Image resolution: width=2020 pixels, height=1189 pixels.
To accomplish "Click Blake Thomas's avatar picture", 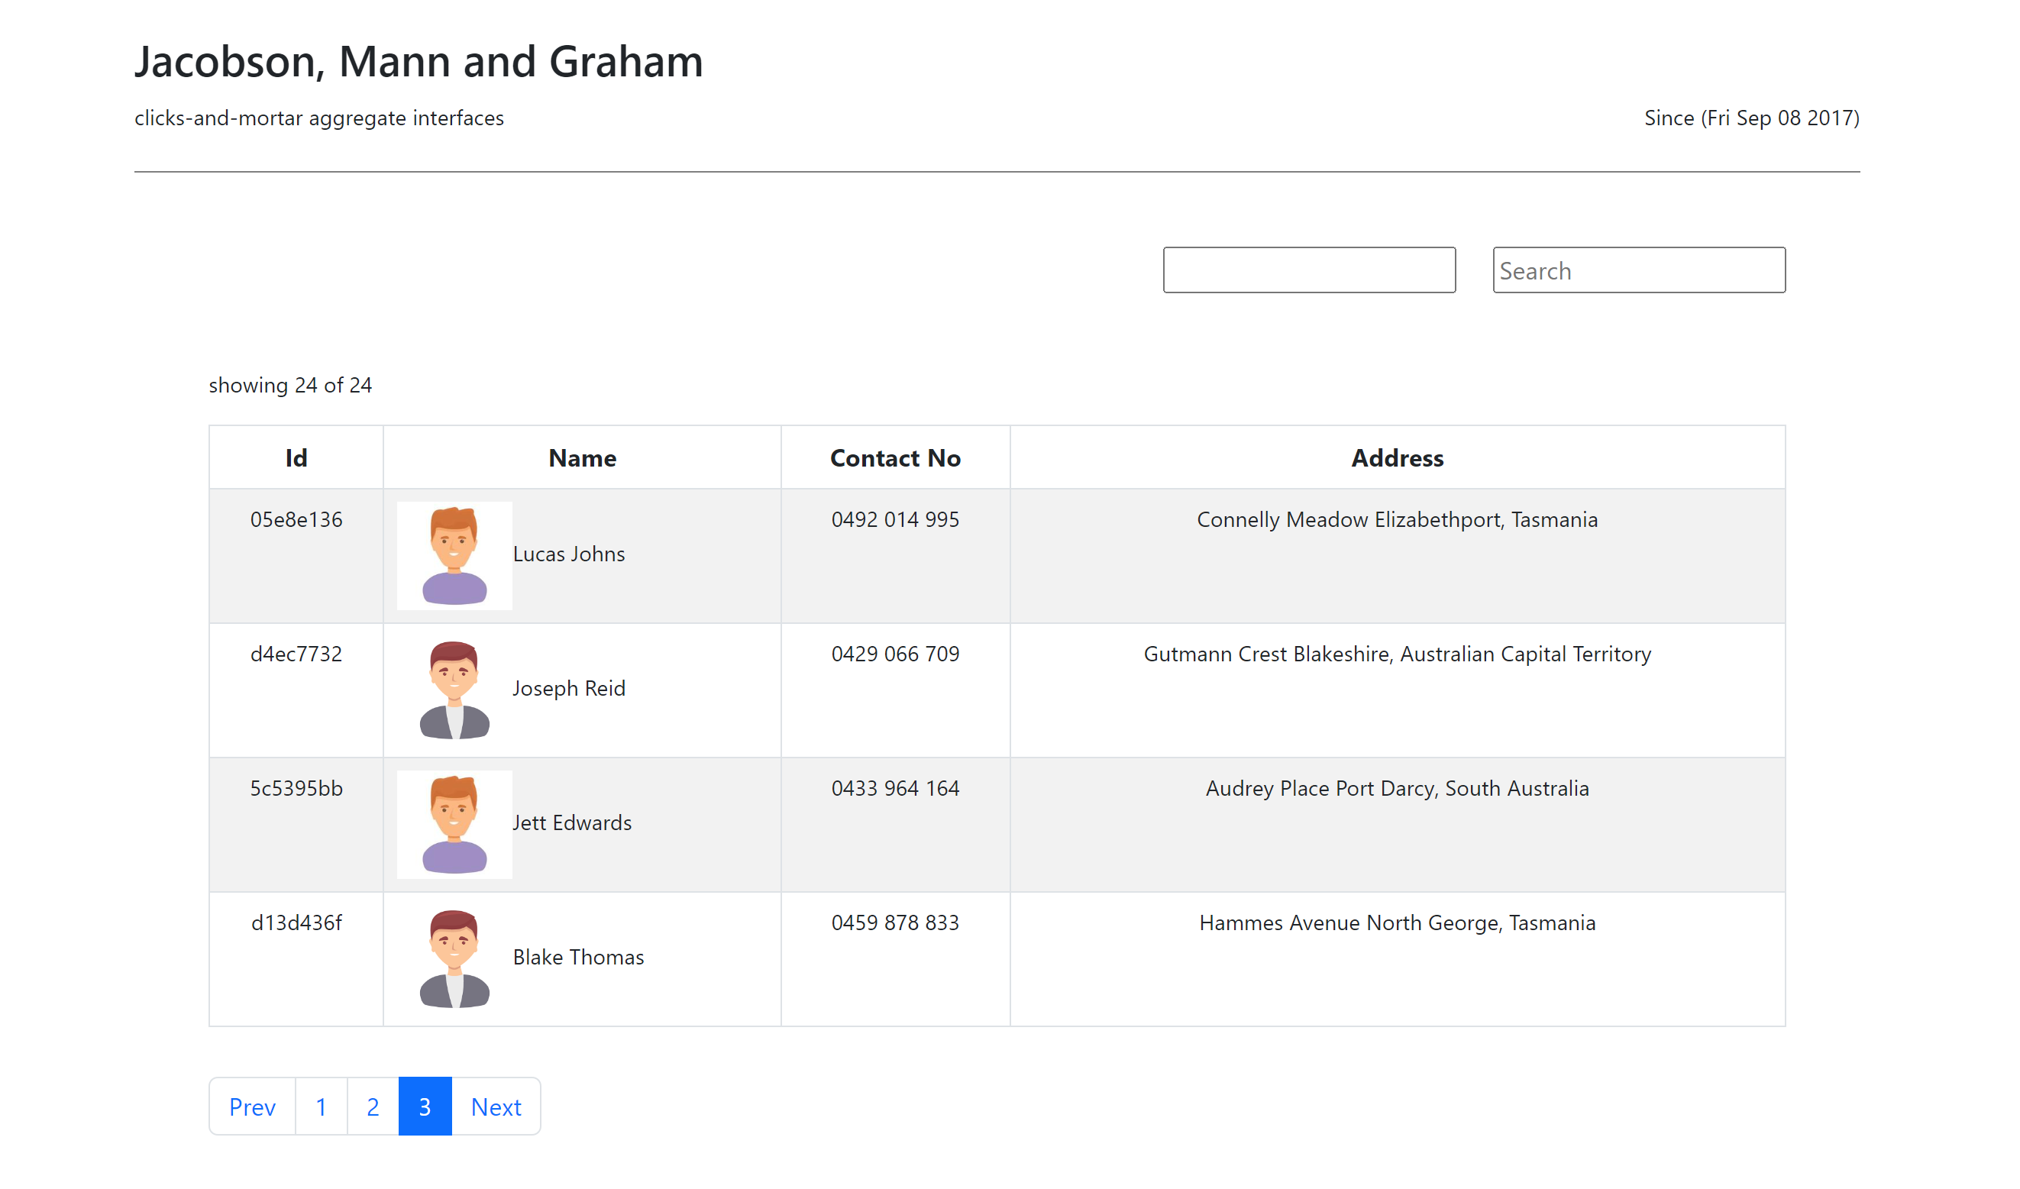I will 454,958.
